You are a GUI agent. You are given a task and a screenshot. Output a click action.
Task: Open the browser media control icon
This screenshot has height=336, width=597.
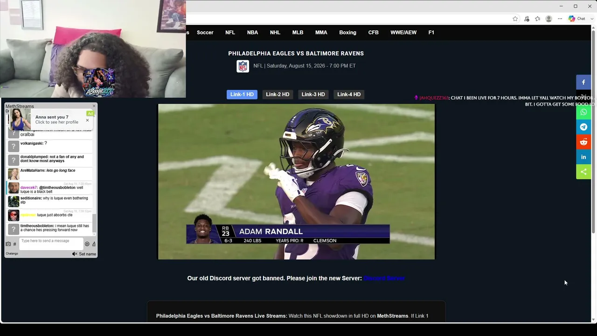527,19
